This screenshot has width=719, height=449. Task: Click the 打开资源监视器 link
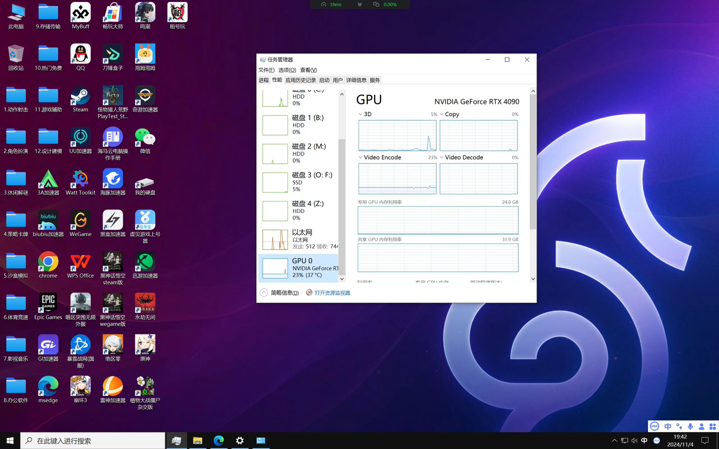[x=332, y=293]
